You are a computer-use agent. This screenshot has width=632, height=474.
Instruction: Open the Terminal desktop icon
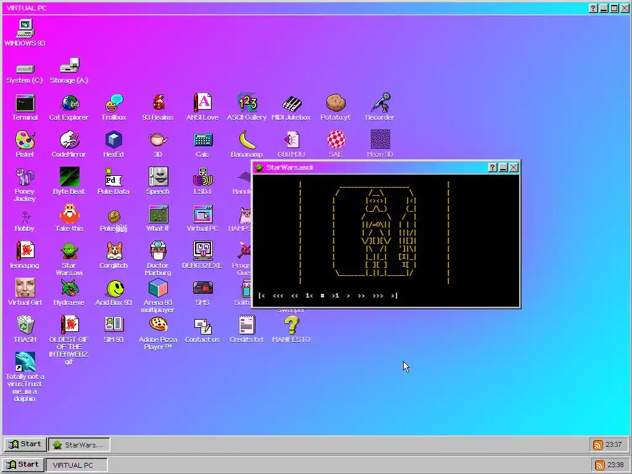tap(25, 104)
